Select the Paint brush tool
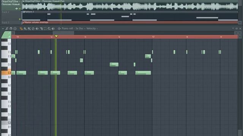243x136 pixels. [25, 29]
